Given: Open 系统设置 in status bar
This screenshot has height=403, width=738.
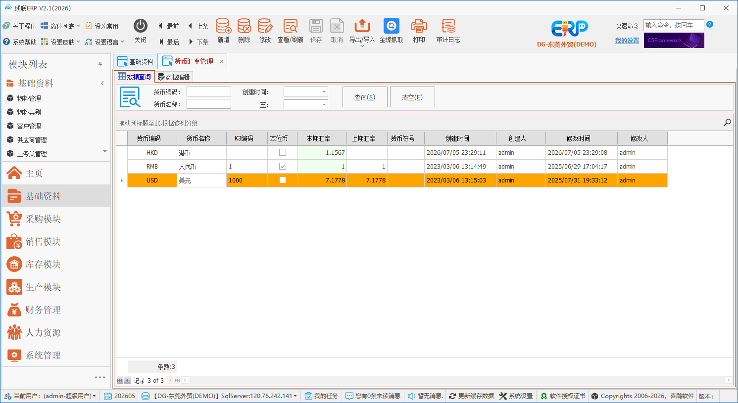Looking at the screenshot, I should coord(516,396).
